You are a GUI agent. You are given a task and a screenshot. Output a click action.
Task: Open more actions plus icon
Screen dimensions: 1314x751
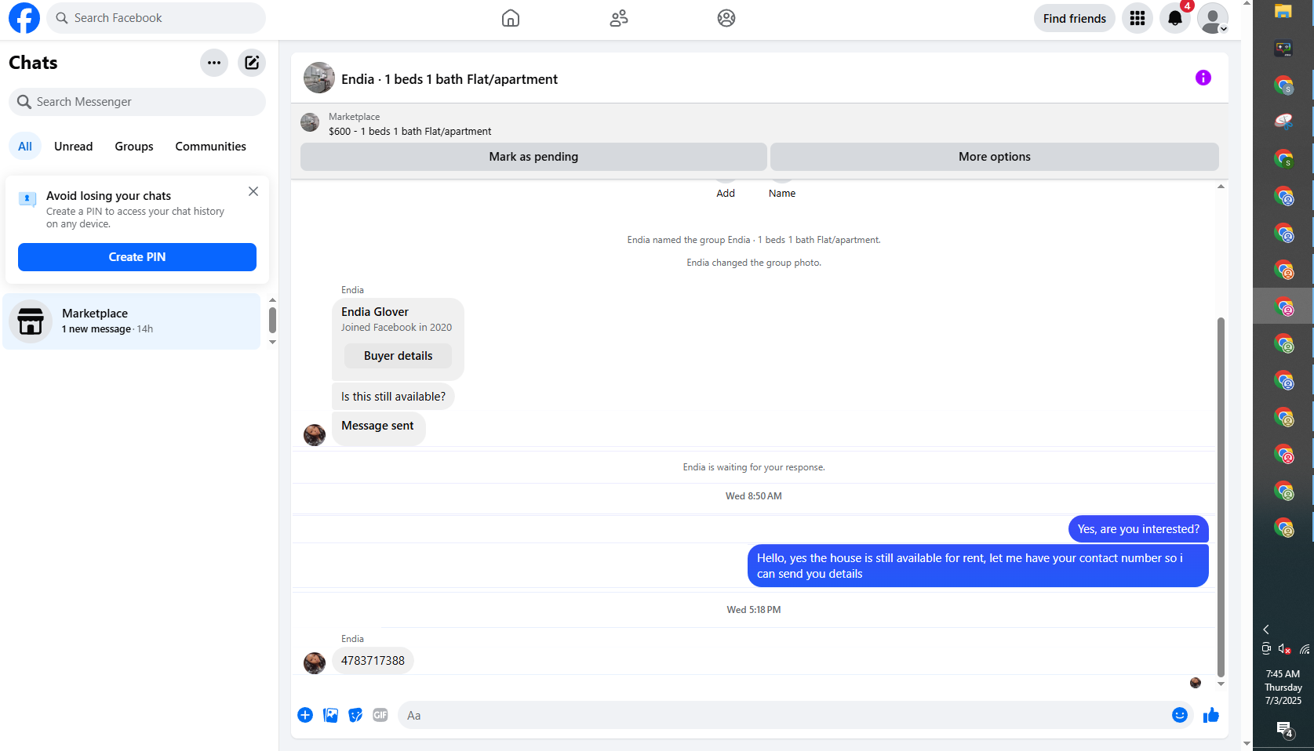[x=305, y=715]
